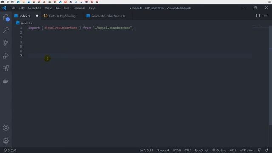The image size is (272, 153).
Task: Open the Selection menu
Action: coord(35,8)
